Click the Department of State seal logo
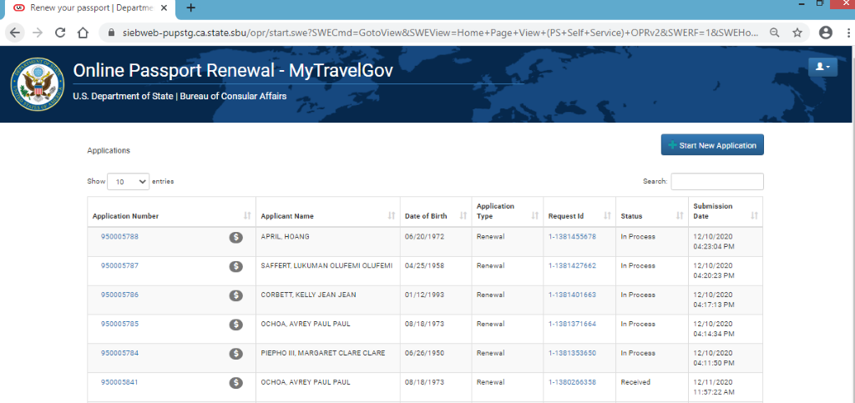The width and height of the screenshot is (855, 403). (36, 84)
